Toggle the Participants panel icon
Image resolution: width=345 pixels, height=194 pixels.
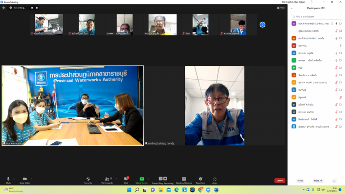pos(107,179)
